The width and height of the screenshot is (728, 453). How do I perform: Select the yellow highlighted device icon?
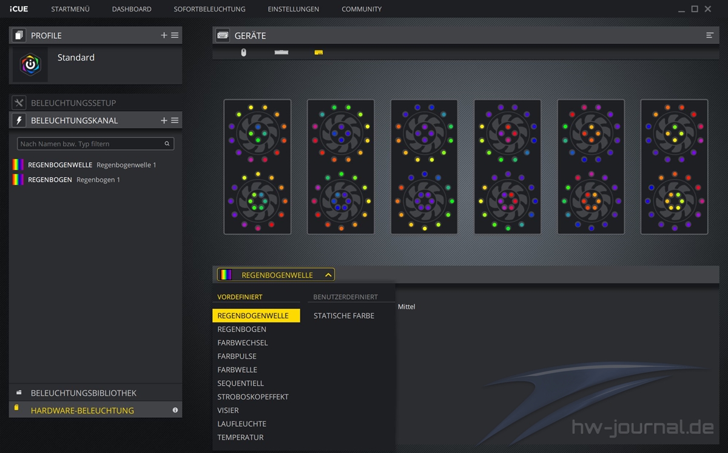(318, 53)
